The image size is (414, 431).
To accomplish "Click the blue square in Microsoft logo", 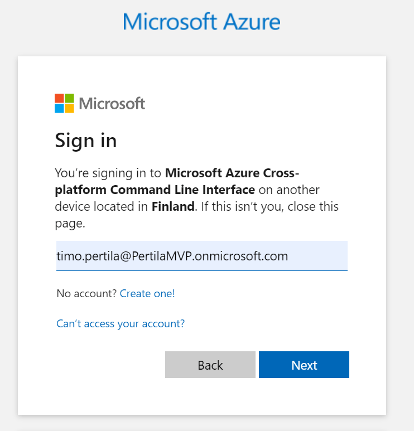I will [59, 108].
